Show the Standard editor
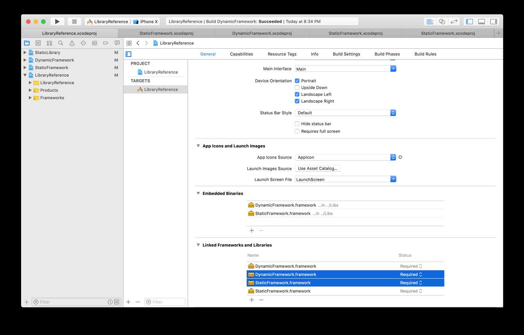Screen dimensions: 524x335 (x=430, y=21)
